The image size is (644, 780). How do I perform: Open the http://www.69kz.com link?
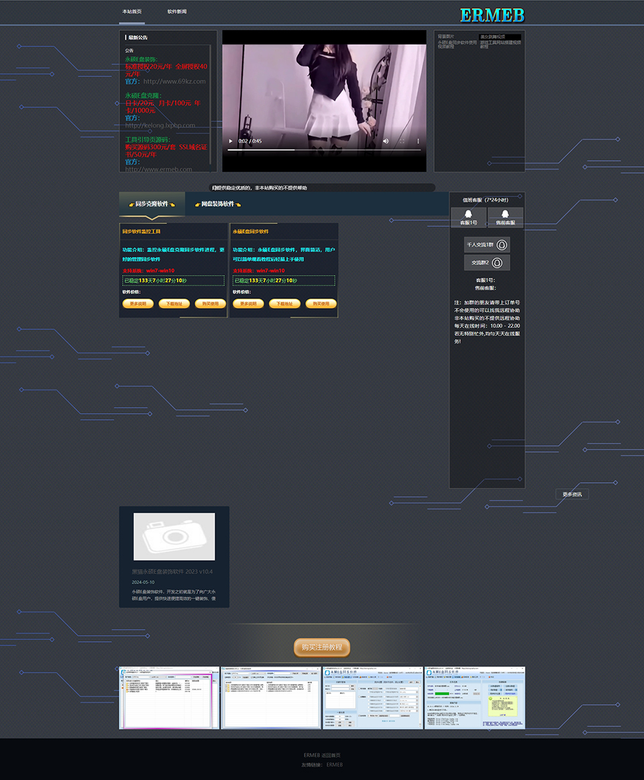pos(174,82)
